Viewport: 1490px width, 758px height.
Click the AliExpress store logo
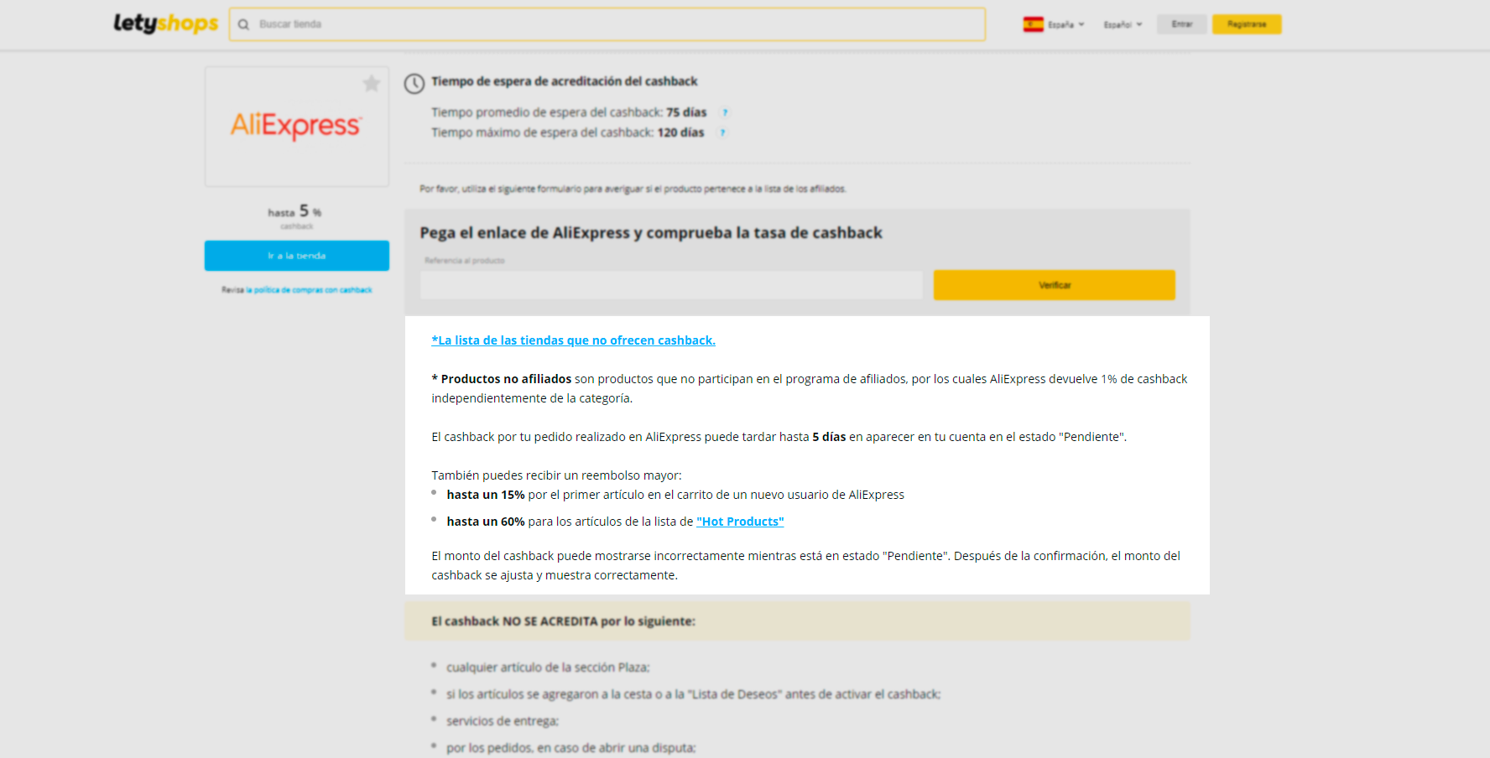coord(296,126)
